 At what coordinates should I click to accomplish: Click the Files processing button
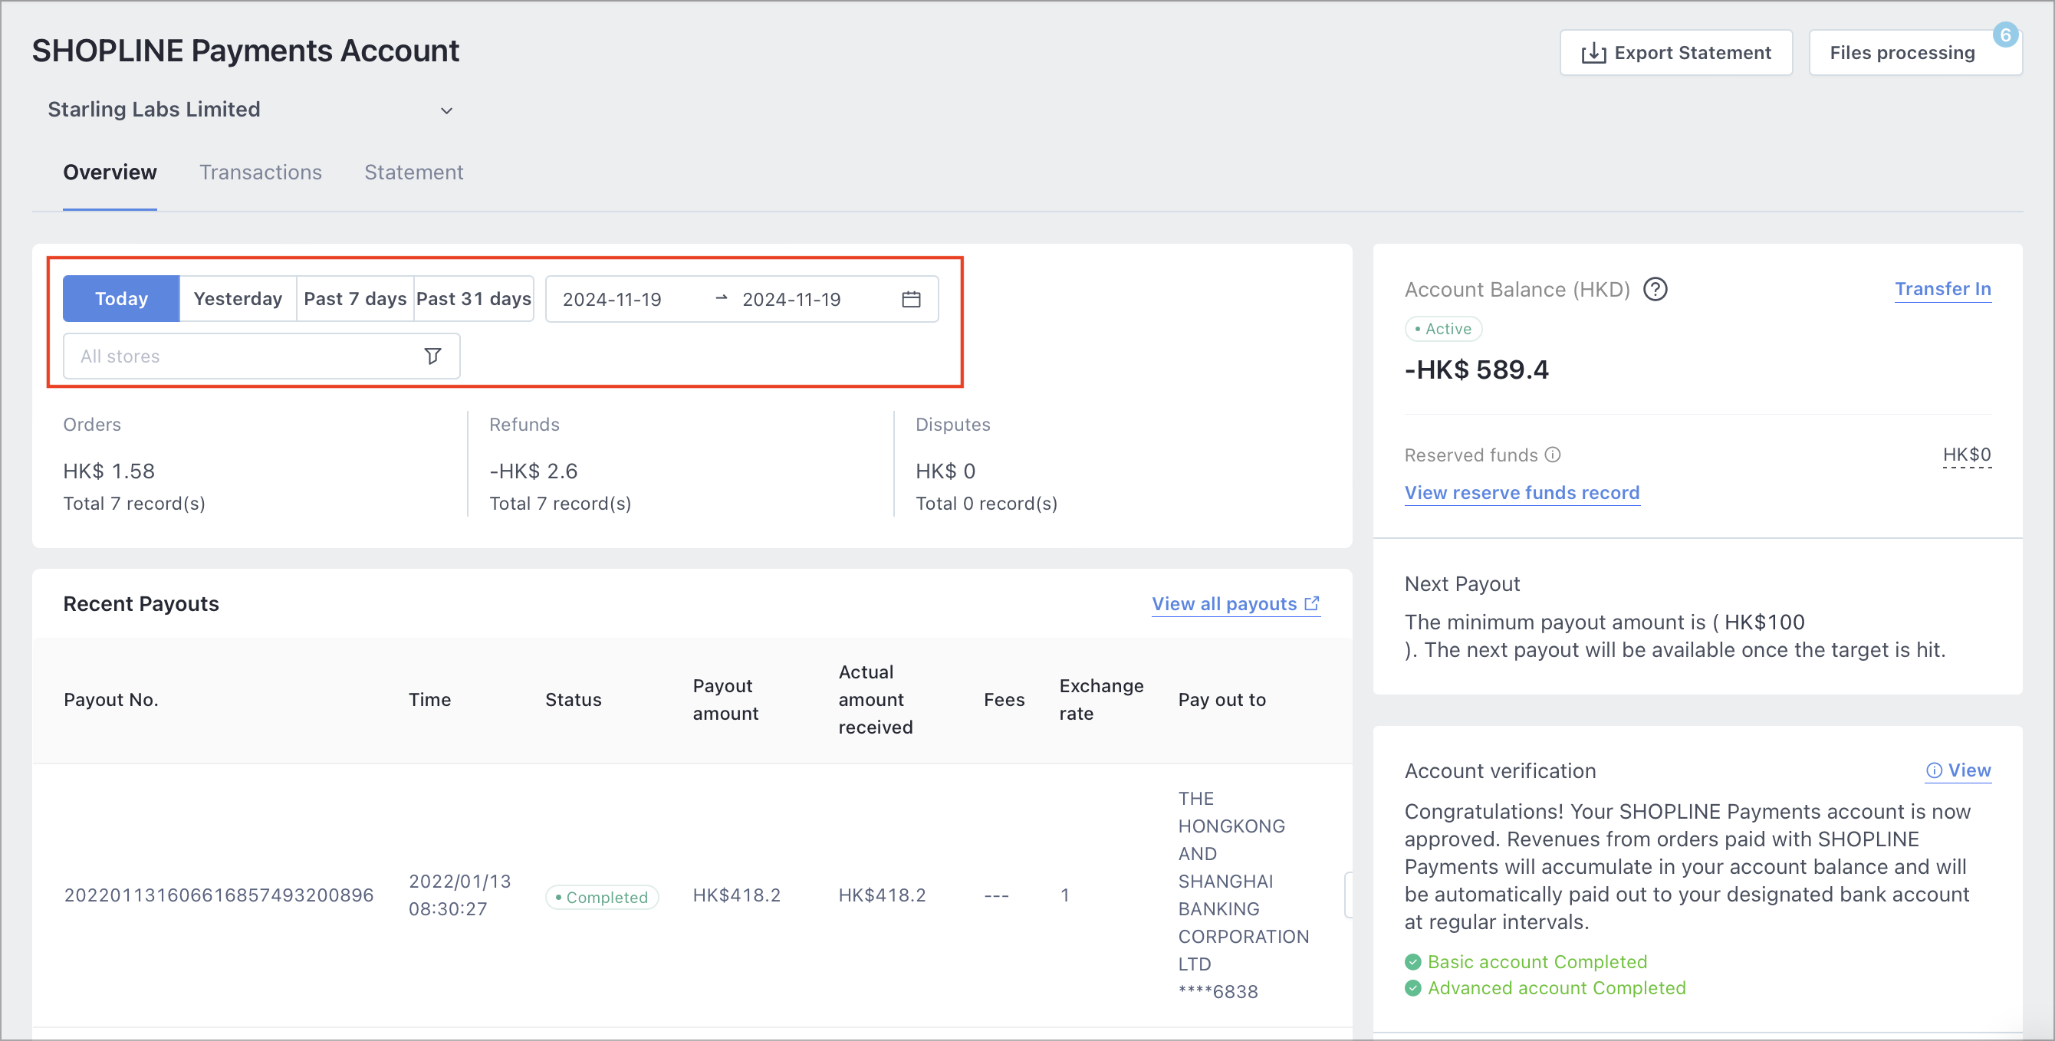pos(1915,53)
